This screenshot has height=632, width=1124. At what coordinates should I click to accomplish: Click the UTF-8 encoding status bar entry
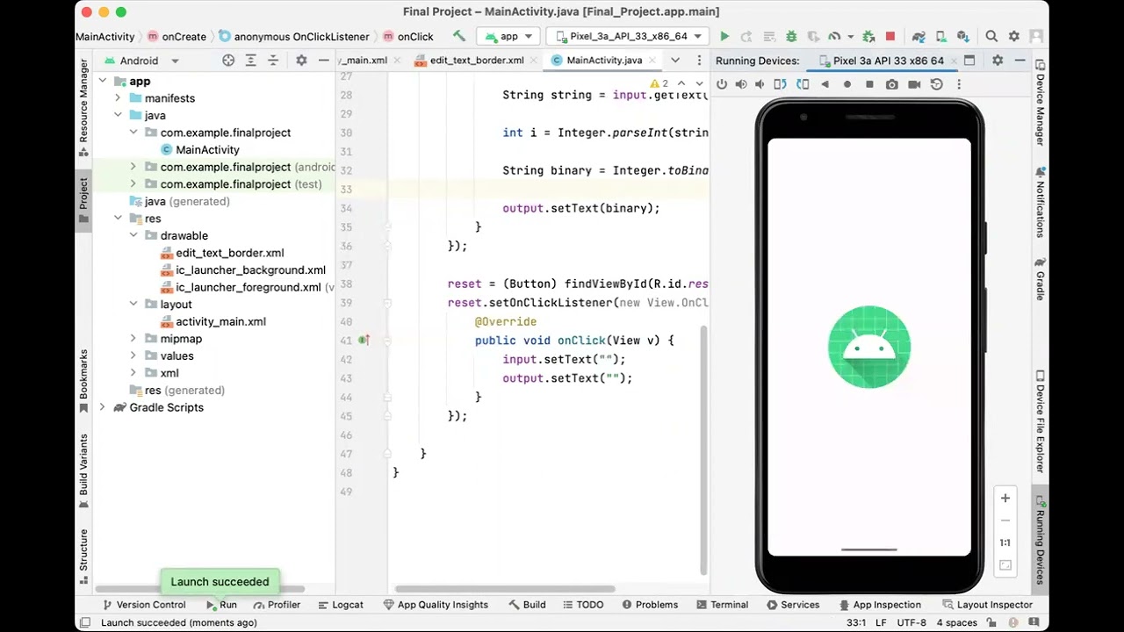911,622
